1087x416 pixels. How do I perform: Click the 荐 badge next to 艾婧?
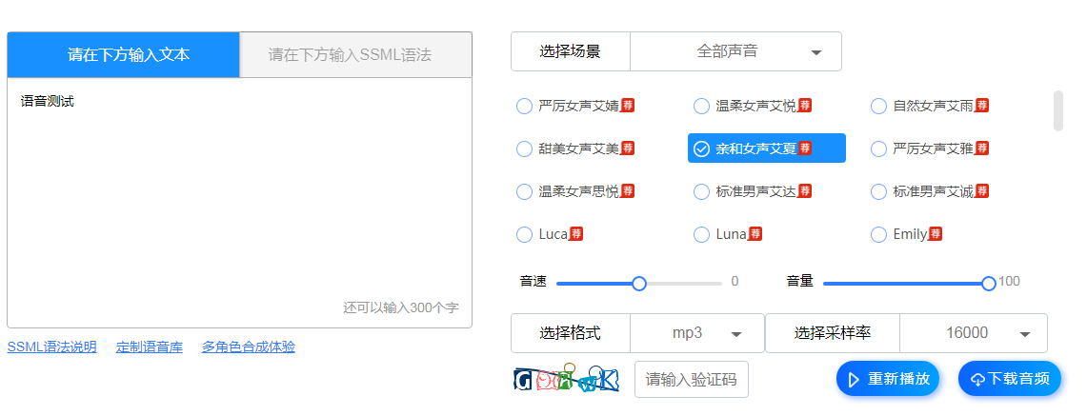coord(628,106)
